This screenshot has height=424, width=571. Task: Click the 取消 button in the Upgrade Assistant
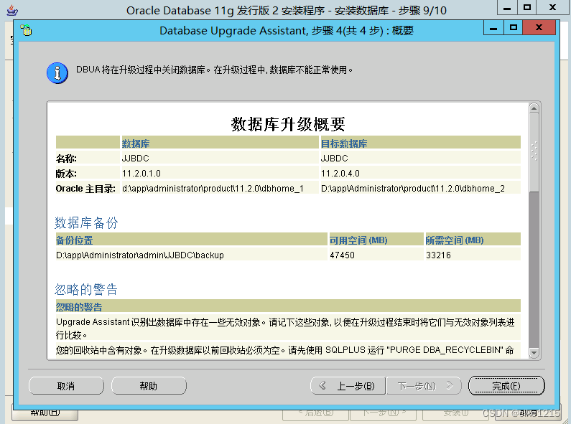point(66,385)
